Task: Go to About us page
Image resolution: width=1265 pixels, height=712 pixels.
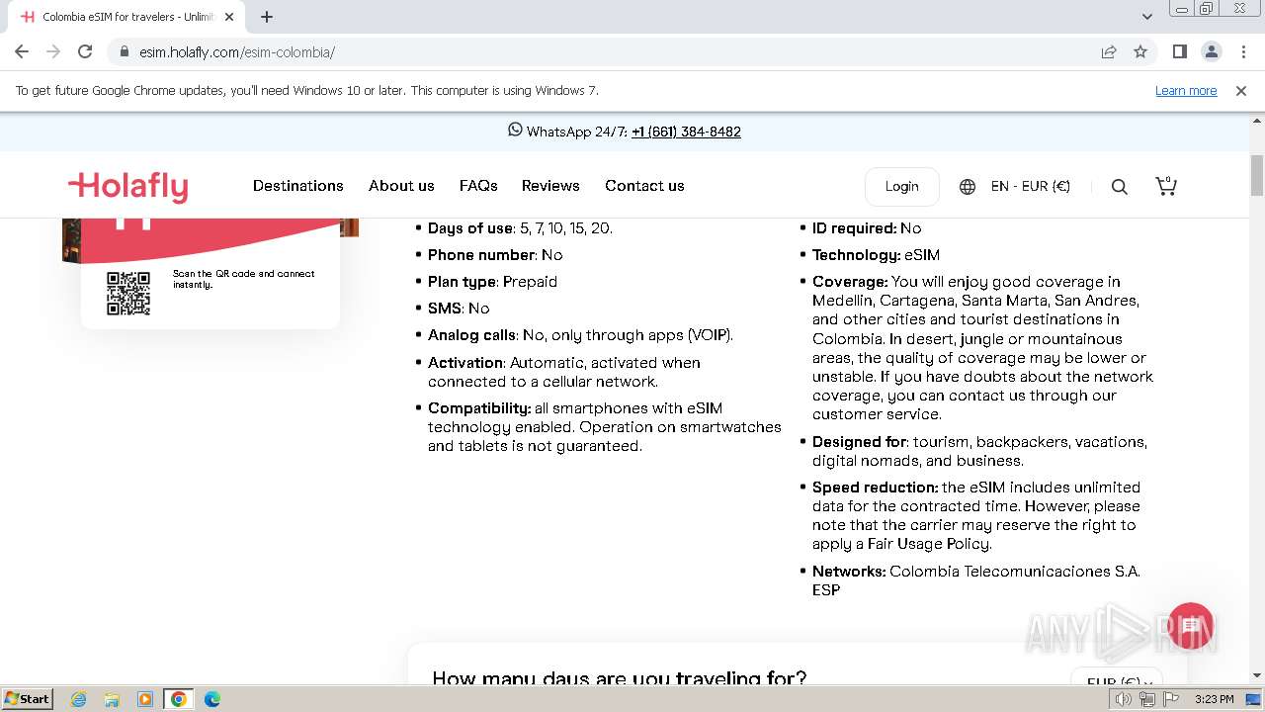Action: [401, 186]
